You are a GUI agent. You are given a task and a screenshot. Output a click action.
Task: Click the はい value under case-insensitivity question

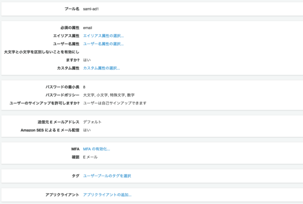(x=87, y=60)
